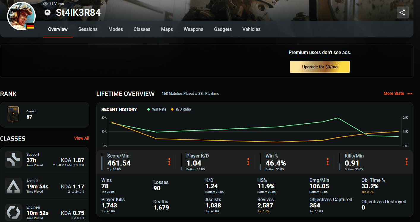Click the views eye icon
The width and height of the screenshot is (420, 222).
pos(45,4)
